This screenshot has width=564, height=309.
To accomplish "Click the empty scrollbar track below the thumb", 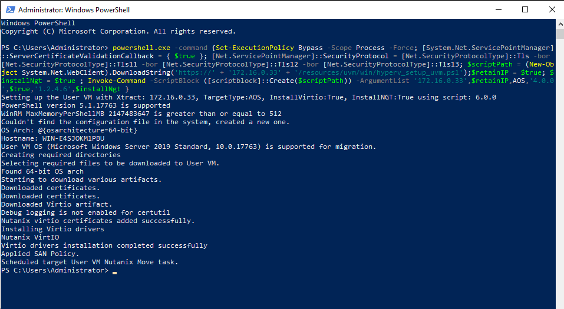I will 560,177.
